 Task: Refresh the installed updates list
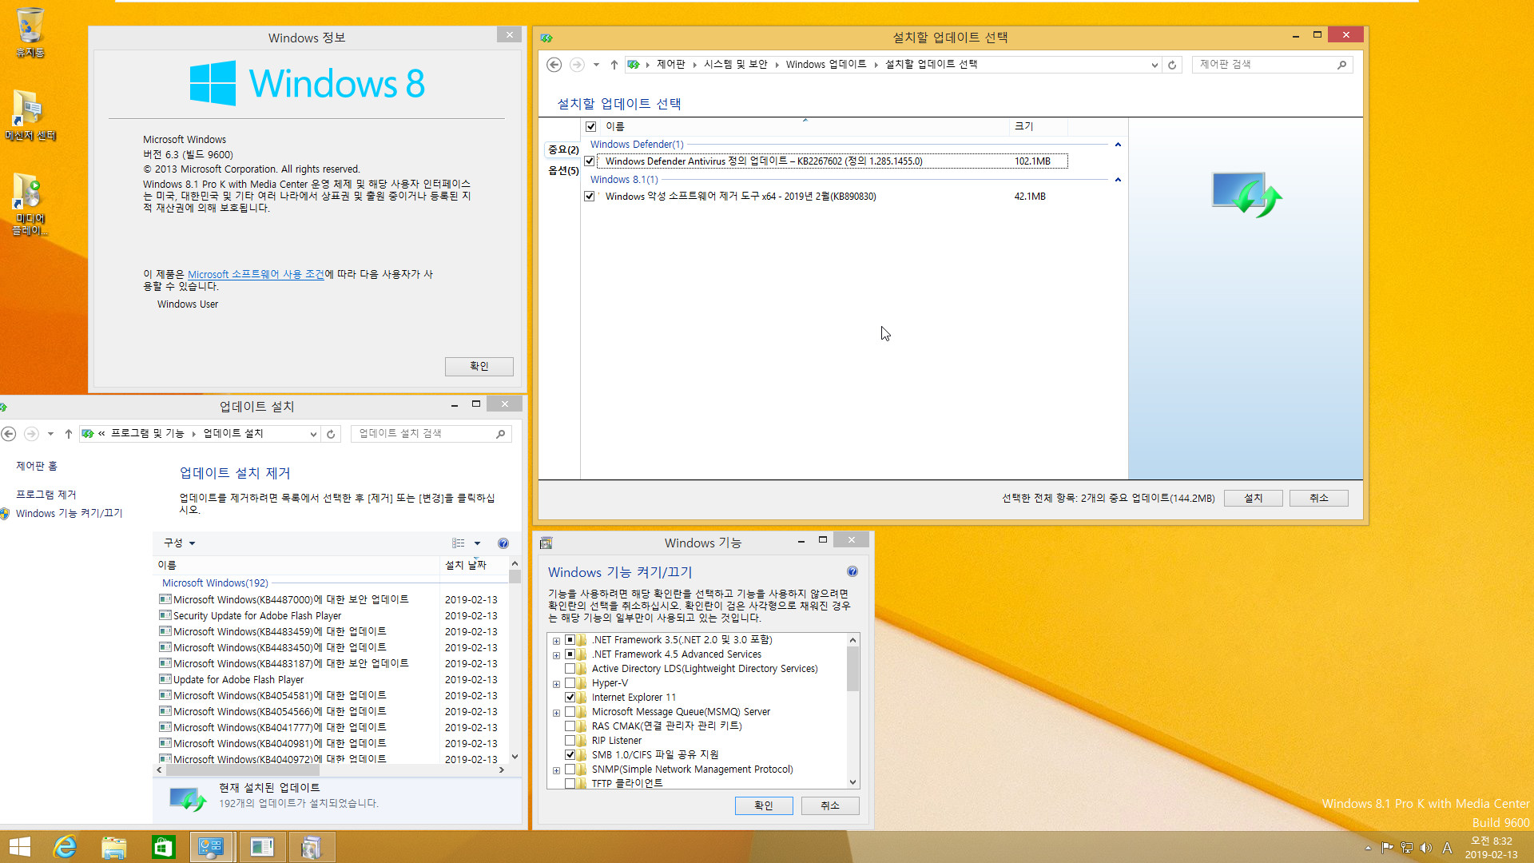(x=331, y=434)
